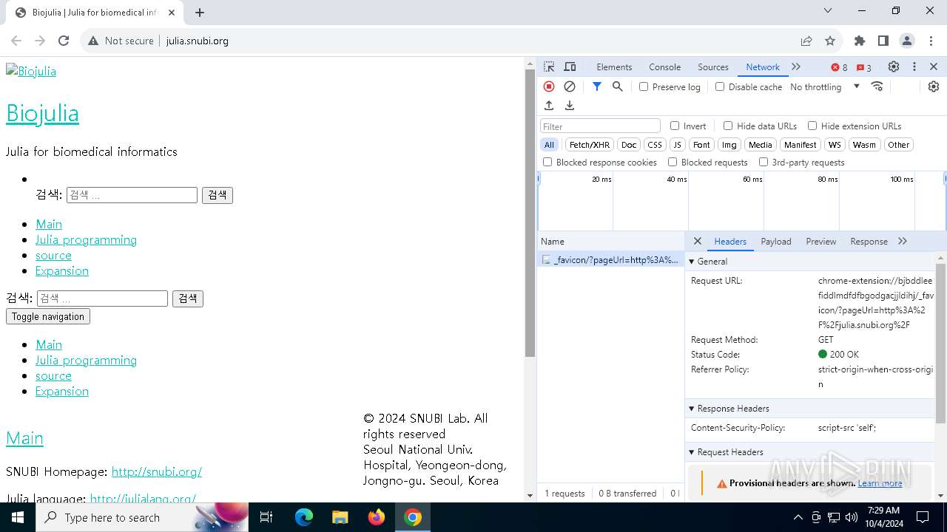Tick the Hide data URLs checkbox

click(x=728, y=126)
